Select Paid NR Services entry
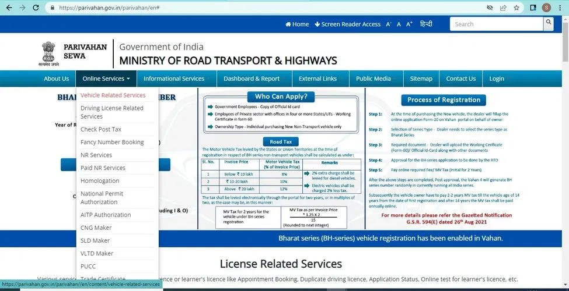Viewport: 569px width, 291px height. [x=103, y=168]
